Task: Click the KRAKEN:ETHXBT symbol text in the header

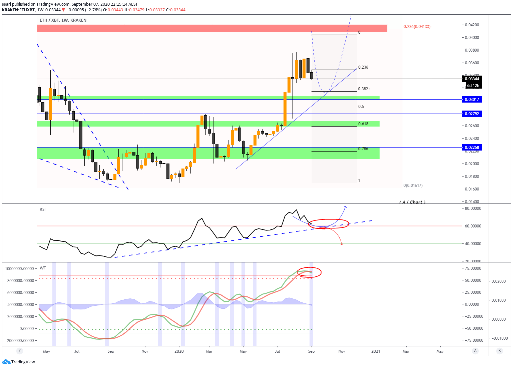Action: pyautogui.click(x=19, y=10)
